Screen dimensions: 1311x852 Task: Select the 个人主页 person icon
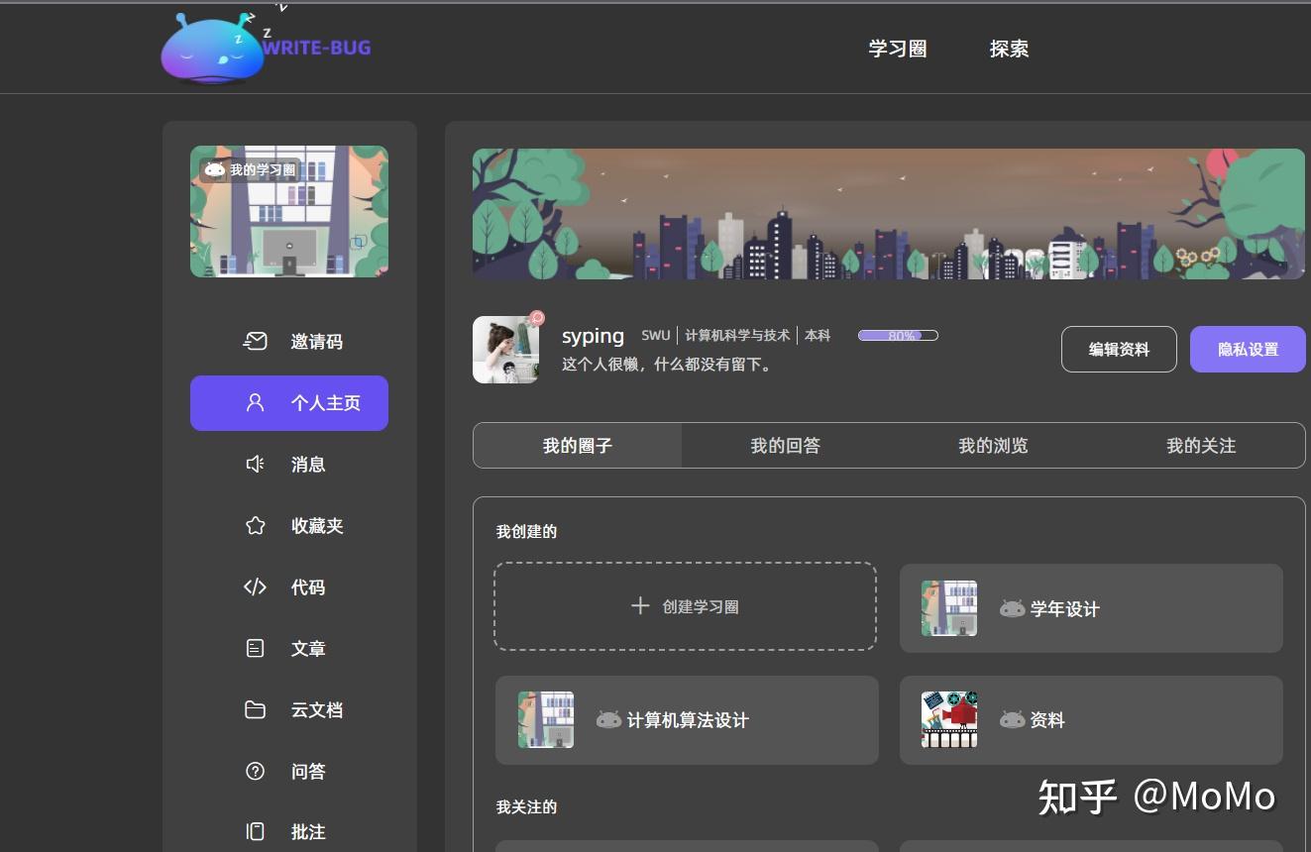click(x=256, y=402)
